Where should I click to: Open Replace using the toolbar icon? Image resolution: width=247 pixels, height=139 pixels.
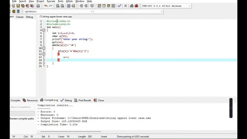point(63,6)
